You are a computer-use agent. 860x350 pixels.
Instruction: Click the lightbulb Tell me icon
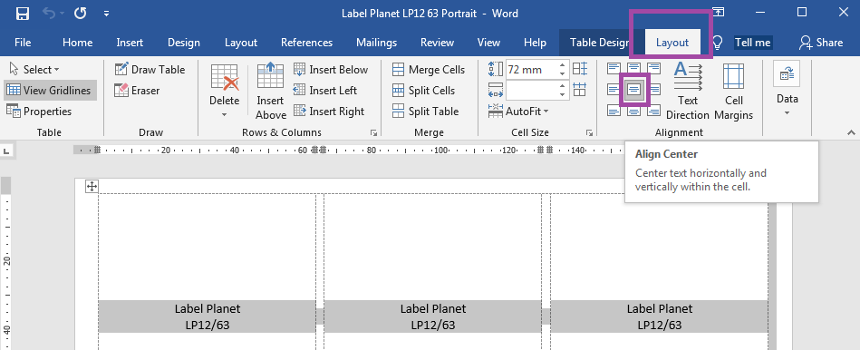coord(717,43)
